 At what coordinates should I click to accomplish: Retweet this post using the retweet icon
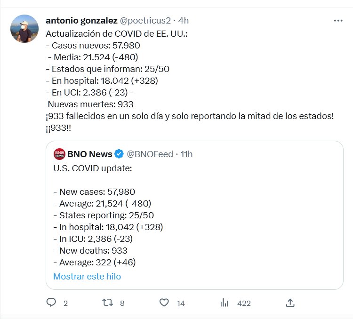pyautogui.click(x=108, y=303)
